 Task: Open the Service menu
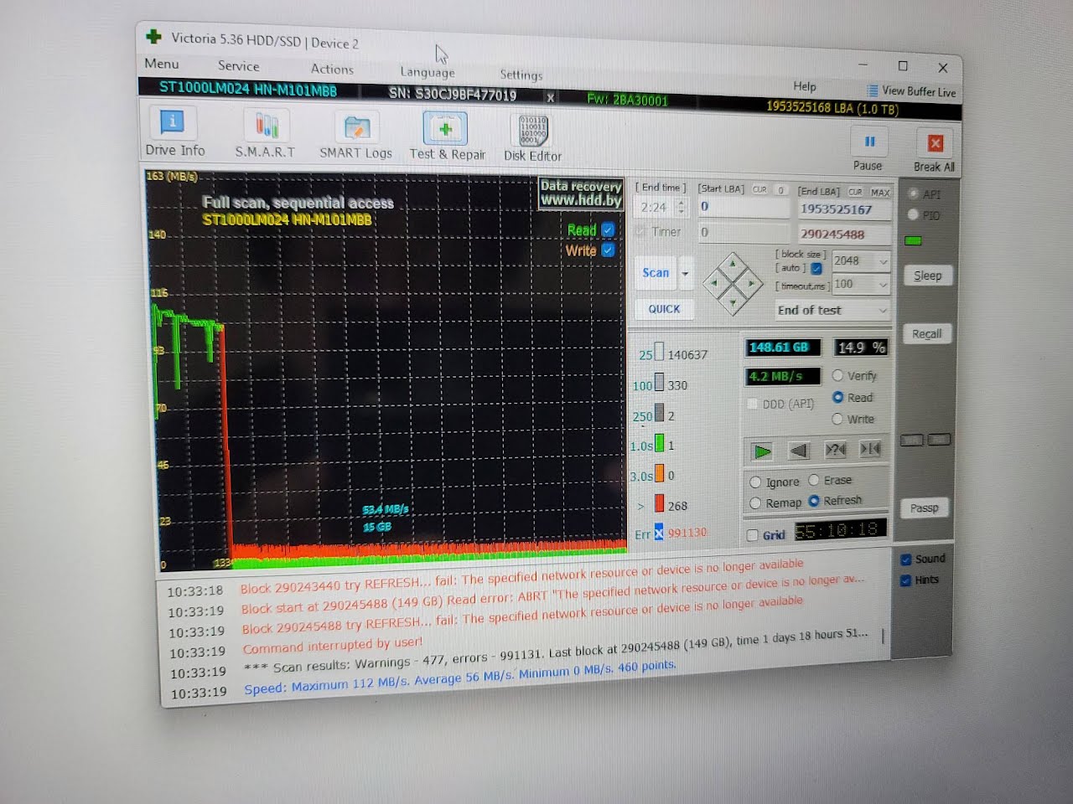pos(238,66)
